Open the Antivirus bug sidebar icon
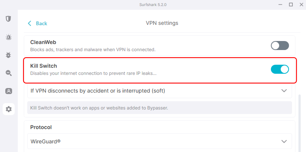 [x=8, y=55]
